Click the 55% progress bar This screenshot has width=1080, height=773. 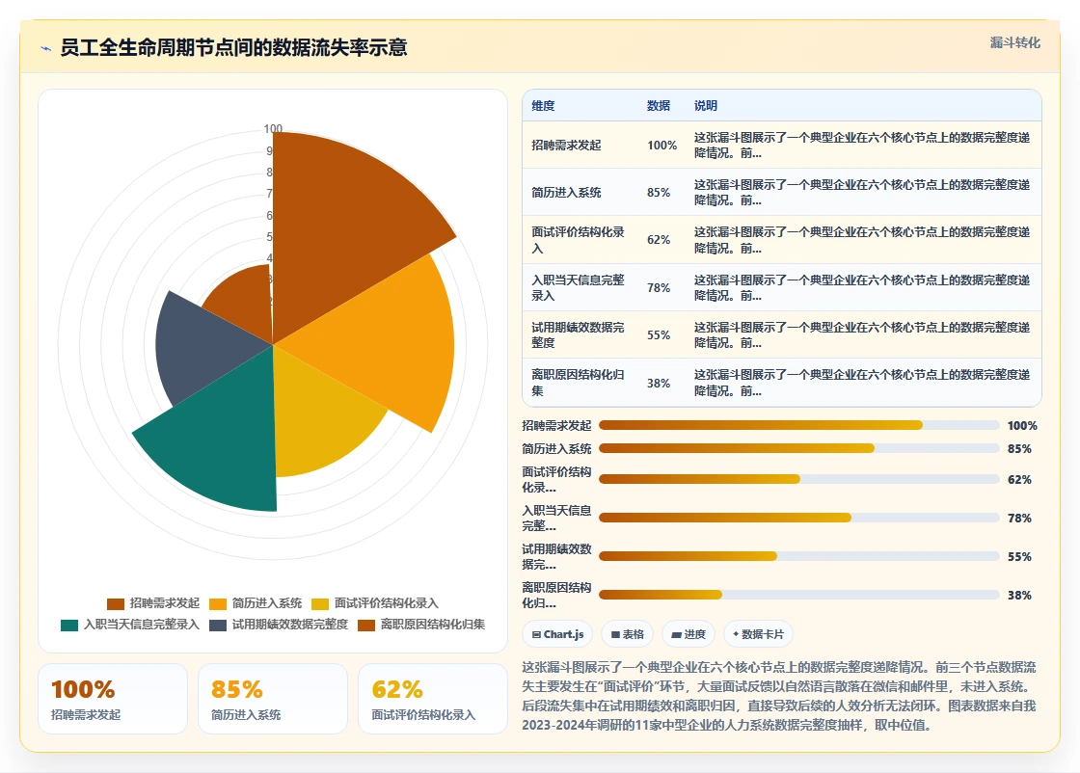pos(799,556)
